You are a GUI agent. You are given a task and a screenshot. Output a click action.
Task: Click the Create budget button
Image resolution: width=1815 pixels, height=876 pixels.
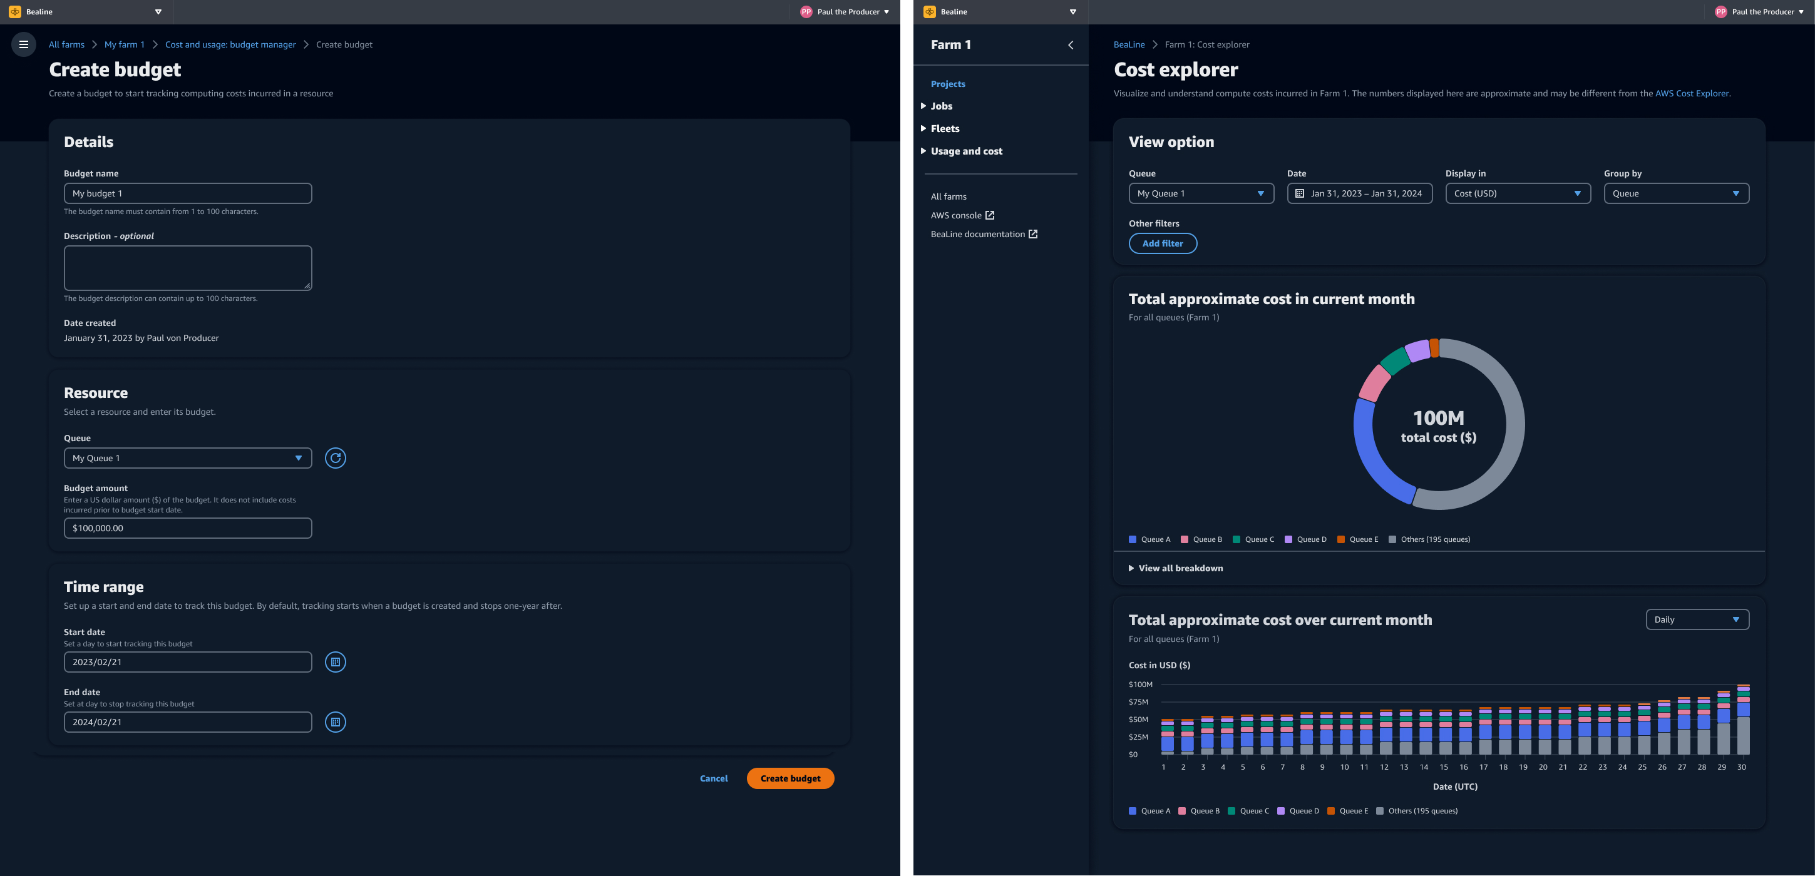[790, 778]
